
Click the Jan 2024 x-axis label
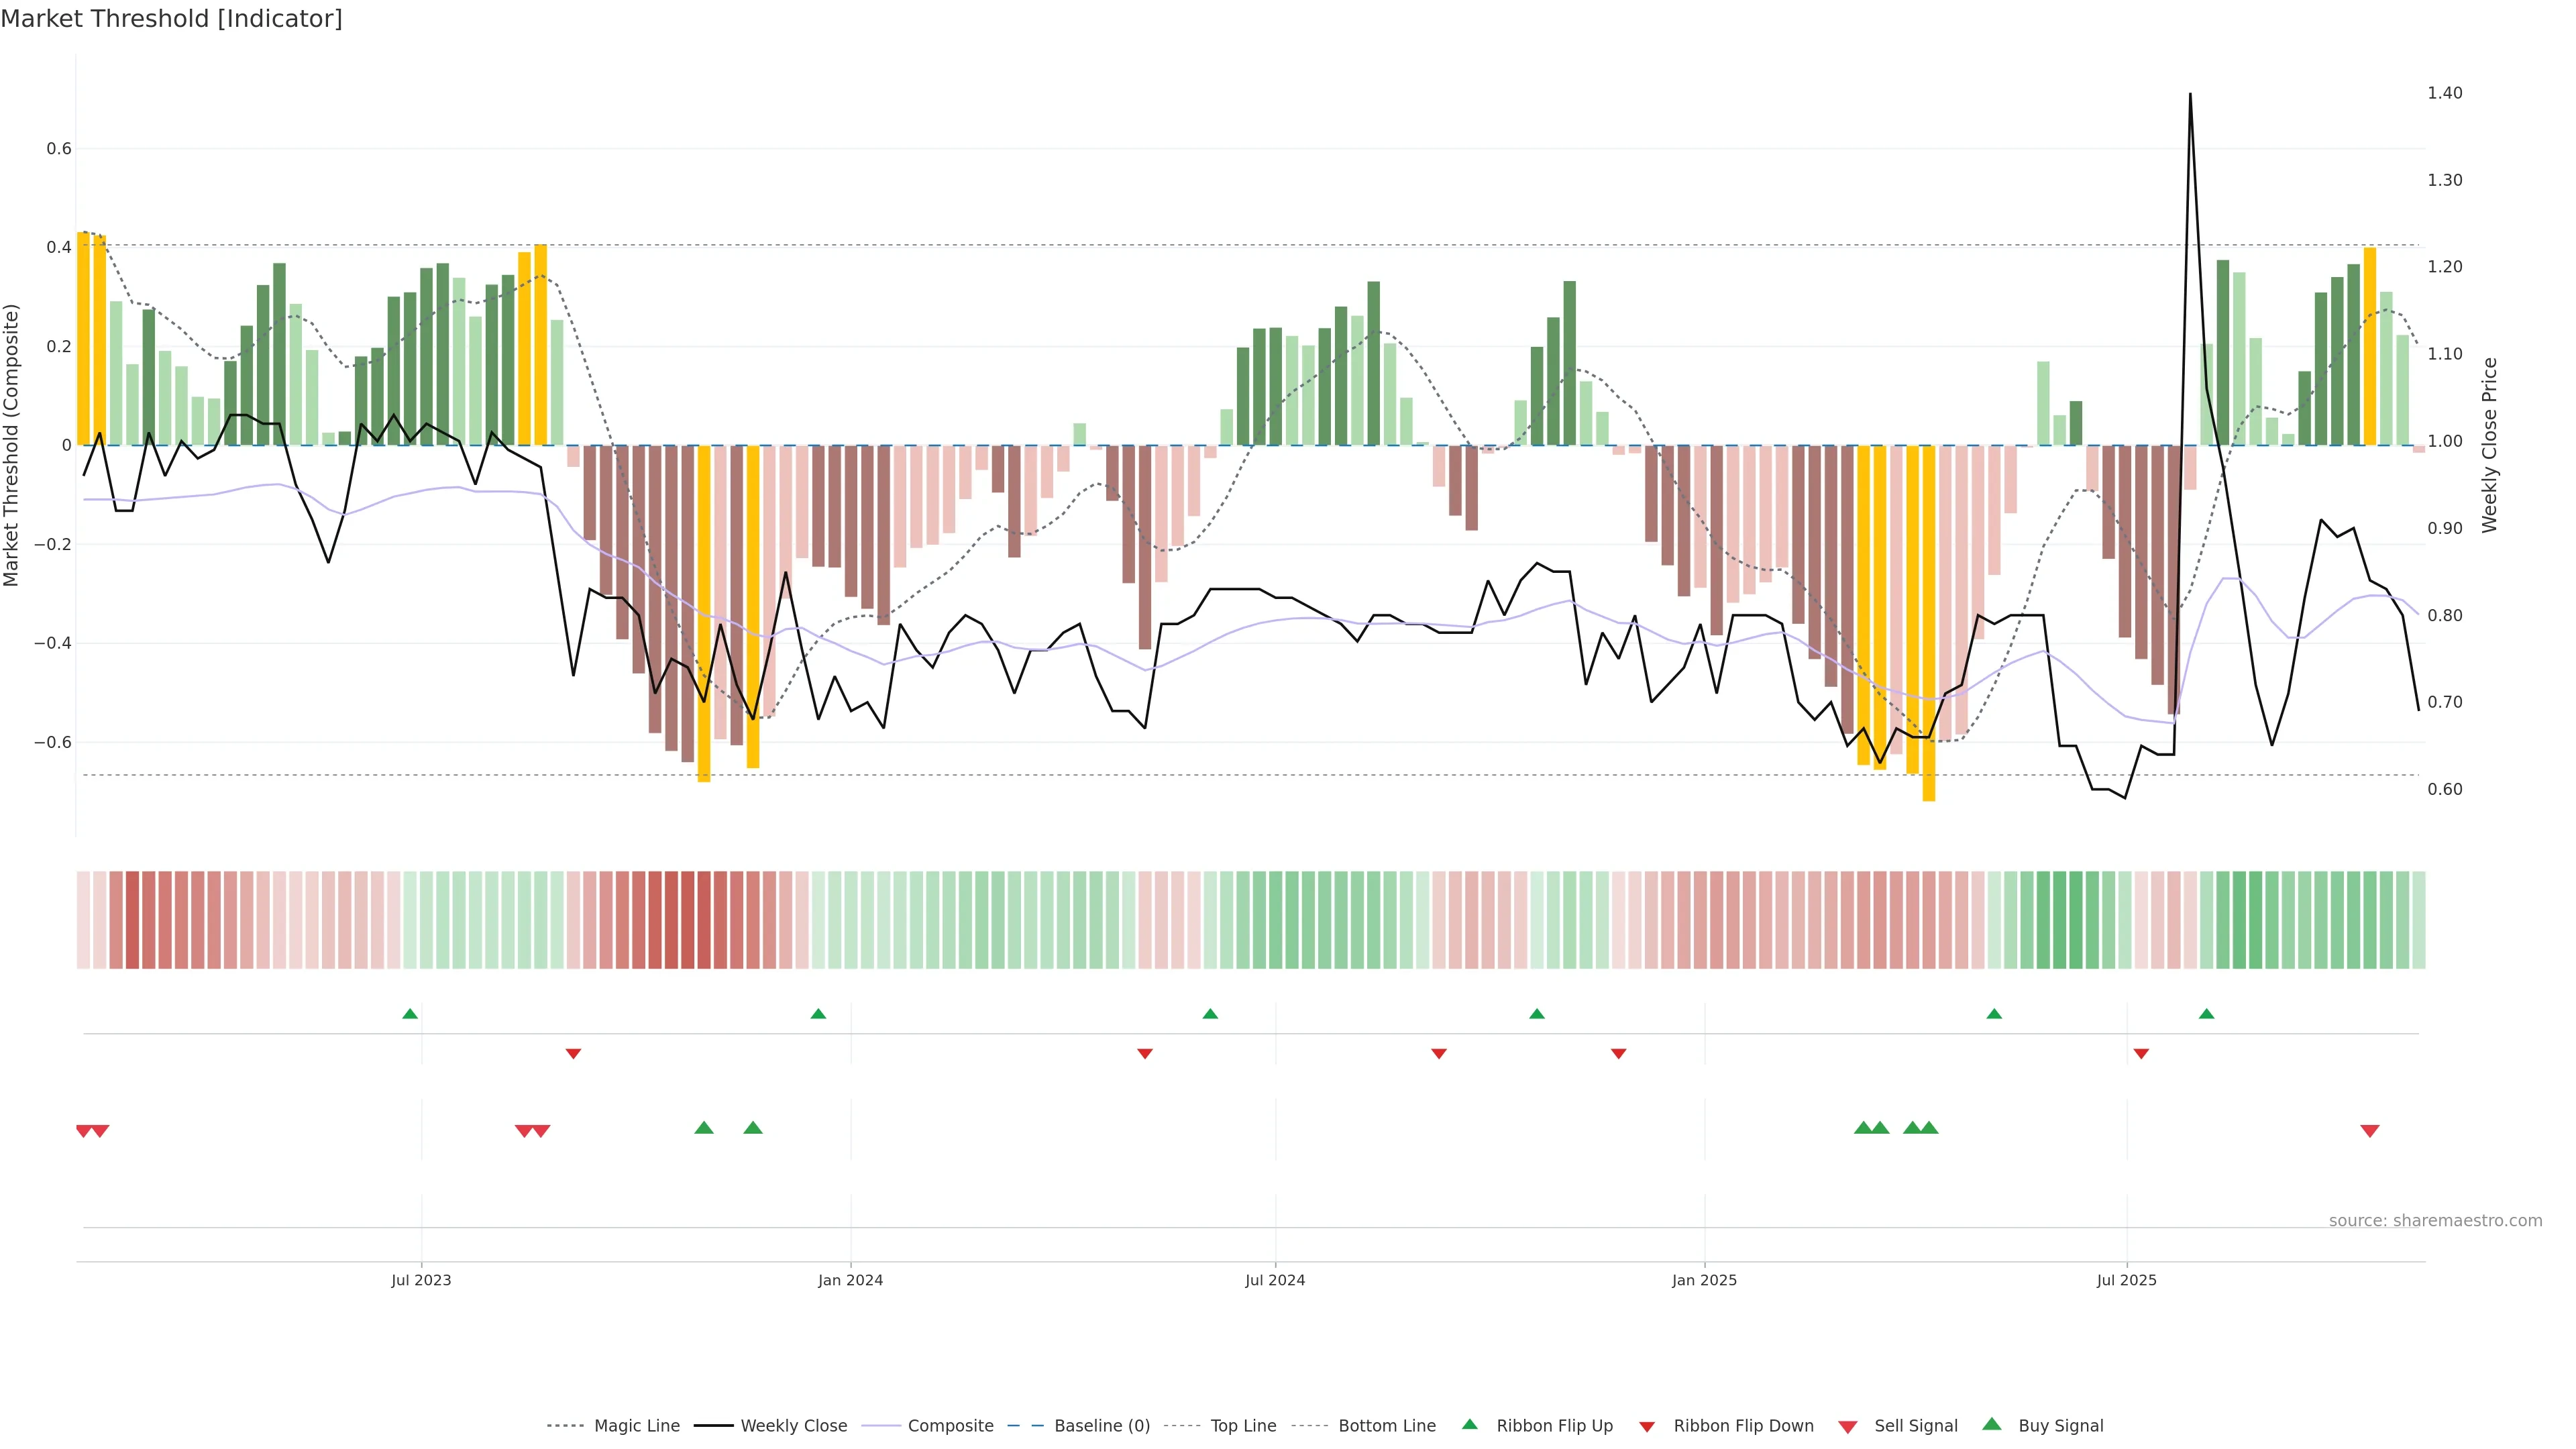pos(850,1280)
